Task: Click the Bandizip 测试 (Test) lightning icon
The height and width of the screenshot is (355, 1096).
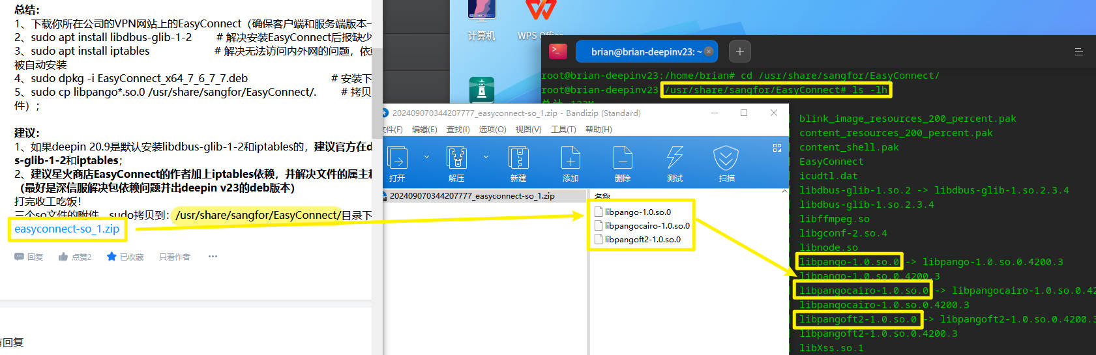Action: (675, 158)
